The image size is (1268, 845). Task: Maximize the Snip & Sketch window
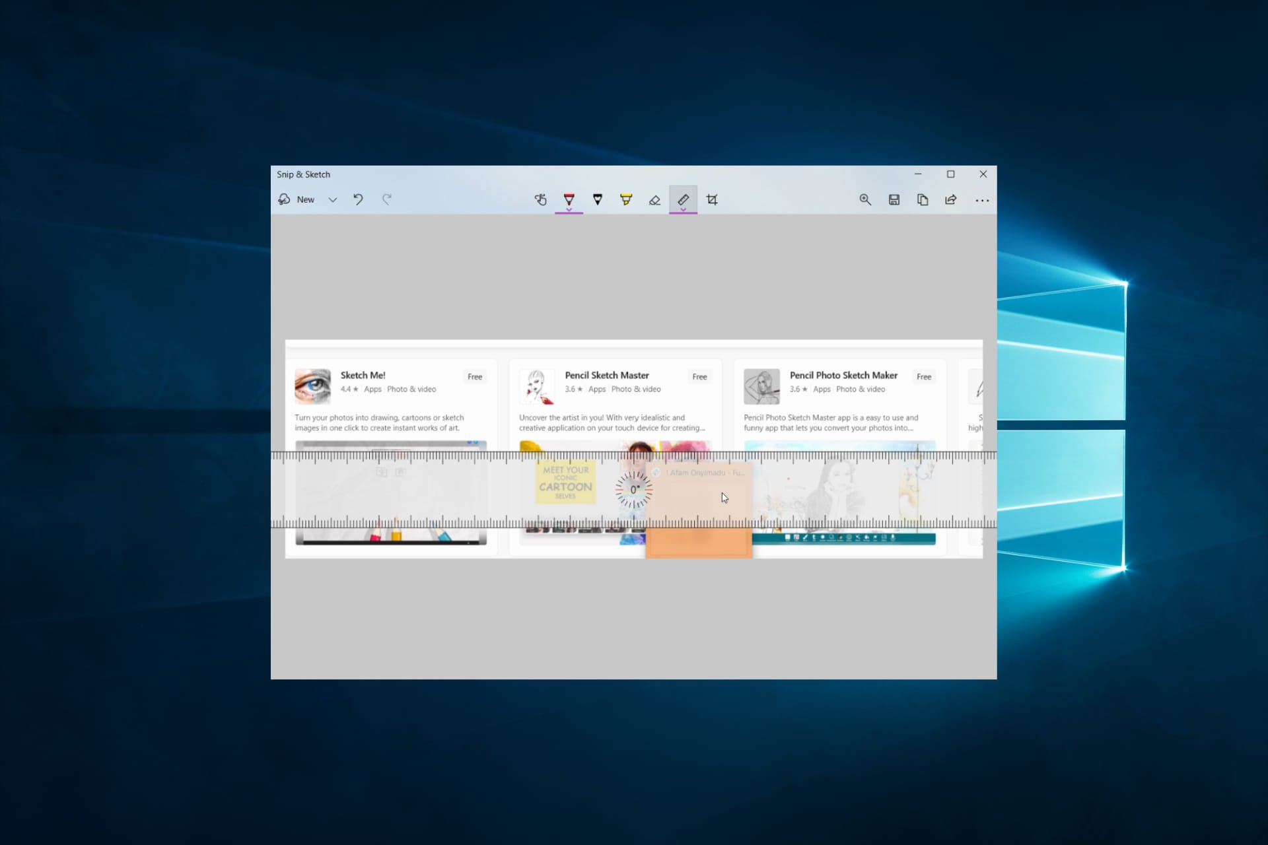950,174
